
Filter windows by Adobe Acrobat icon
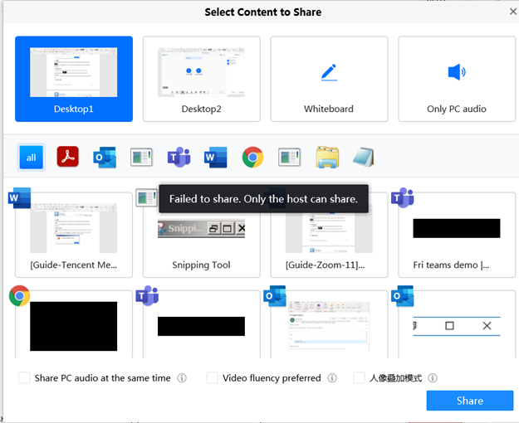coord(67,157)
